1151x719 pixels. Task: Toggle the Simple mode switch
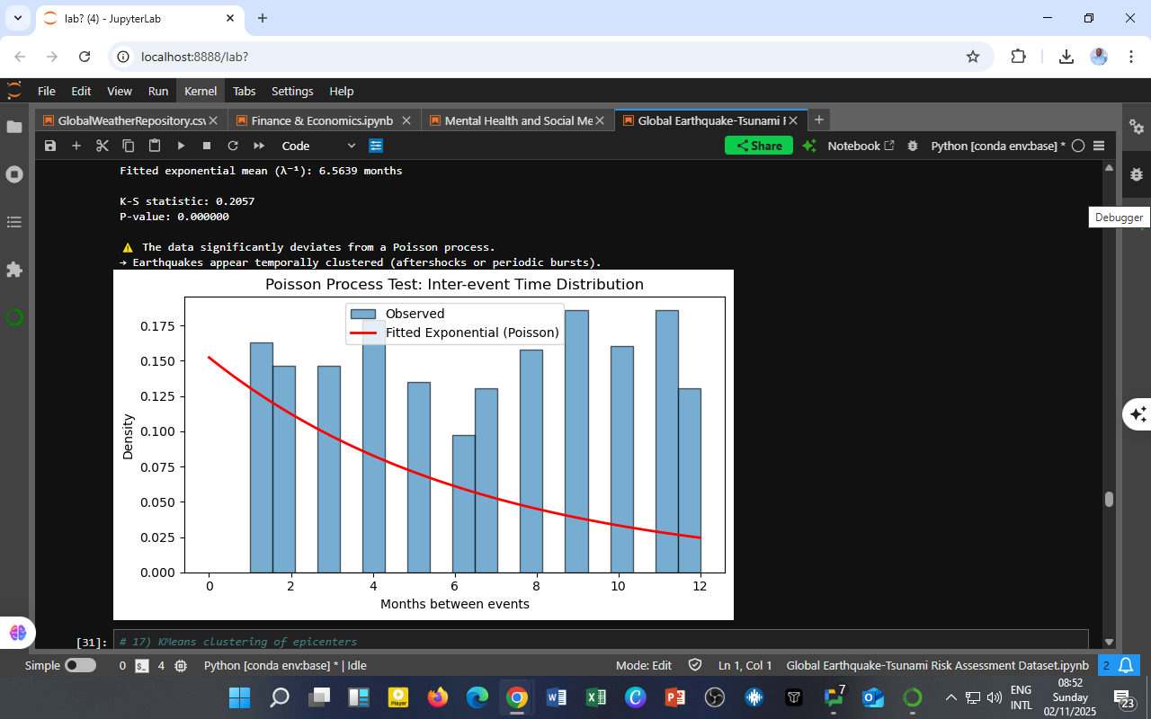click(x=80, y=666)
